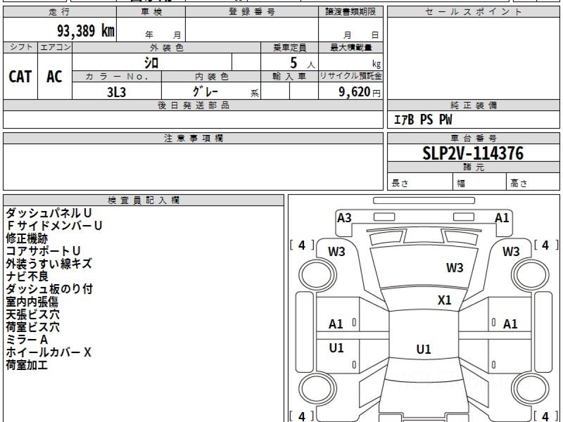563x422 pixels.
Task: Click the note ホイールカバーX
Action: [49, 353]
